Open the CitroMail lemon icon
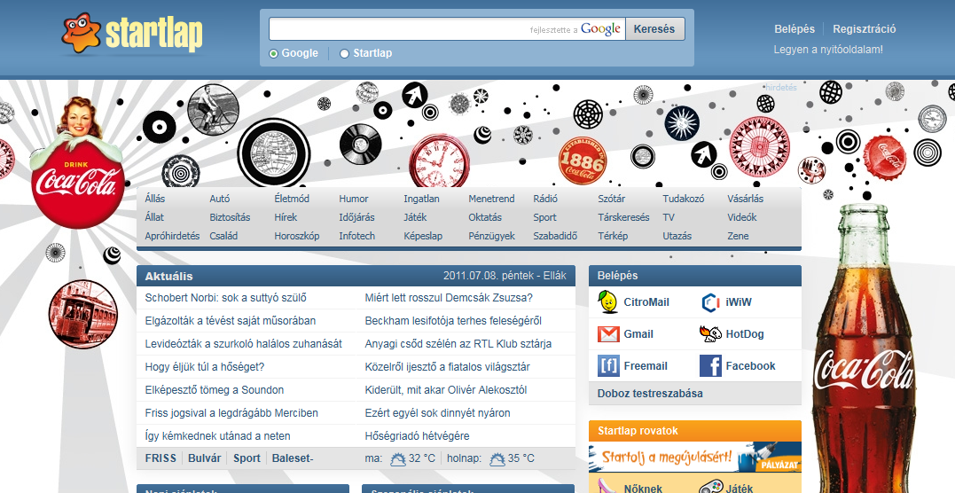Viewport: 955px width, 493px height. (607, 301)
